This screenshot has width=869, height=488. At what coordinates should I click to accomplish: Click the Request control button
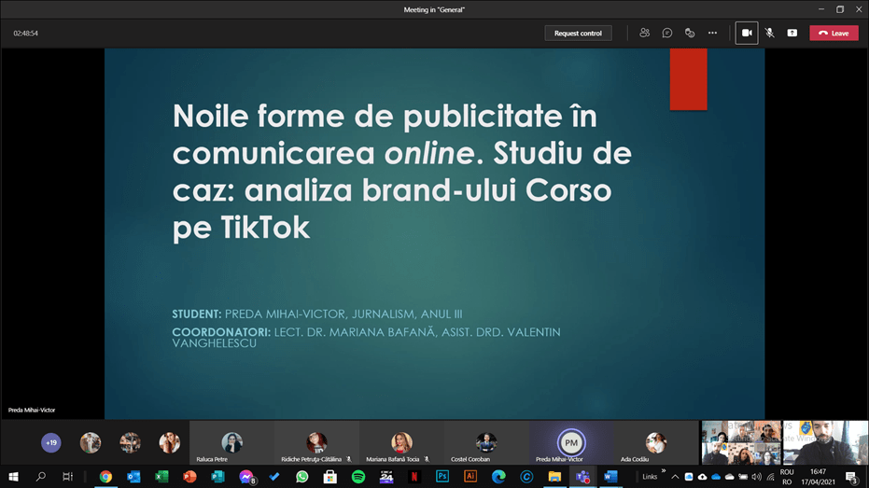pos(578,33)
